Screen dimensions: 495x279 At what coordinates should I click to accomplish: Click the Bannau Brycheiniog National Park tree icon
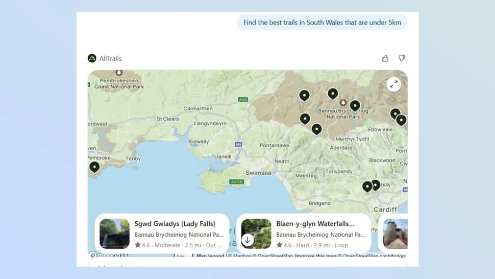pos(343,103)
